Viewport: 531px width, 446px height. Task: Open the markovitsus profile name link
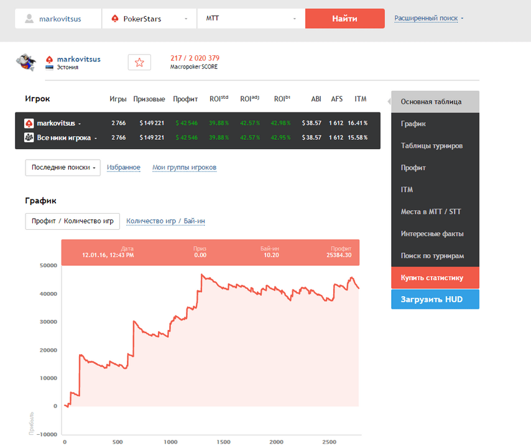(x=78, y=59)
